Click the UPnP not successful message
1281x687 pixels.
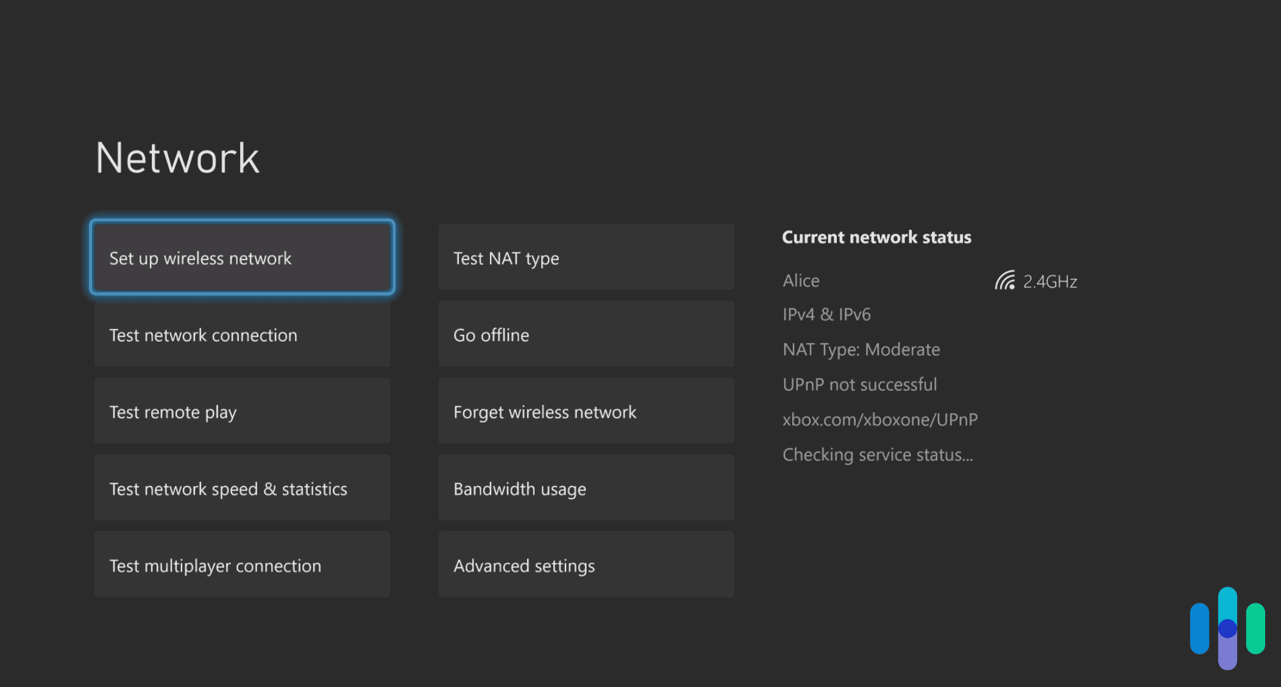(859, 384)
